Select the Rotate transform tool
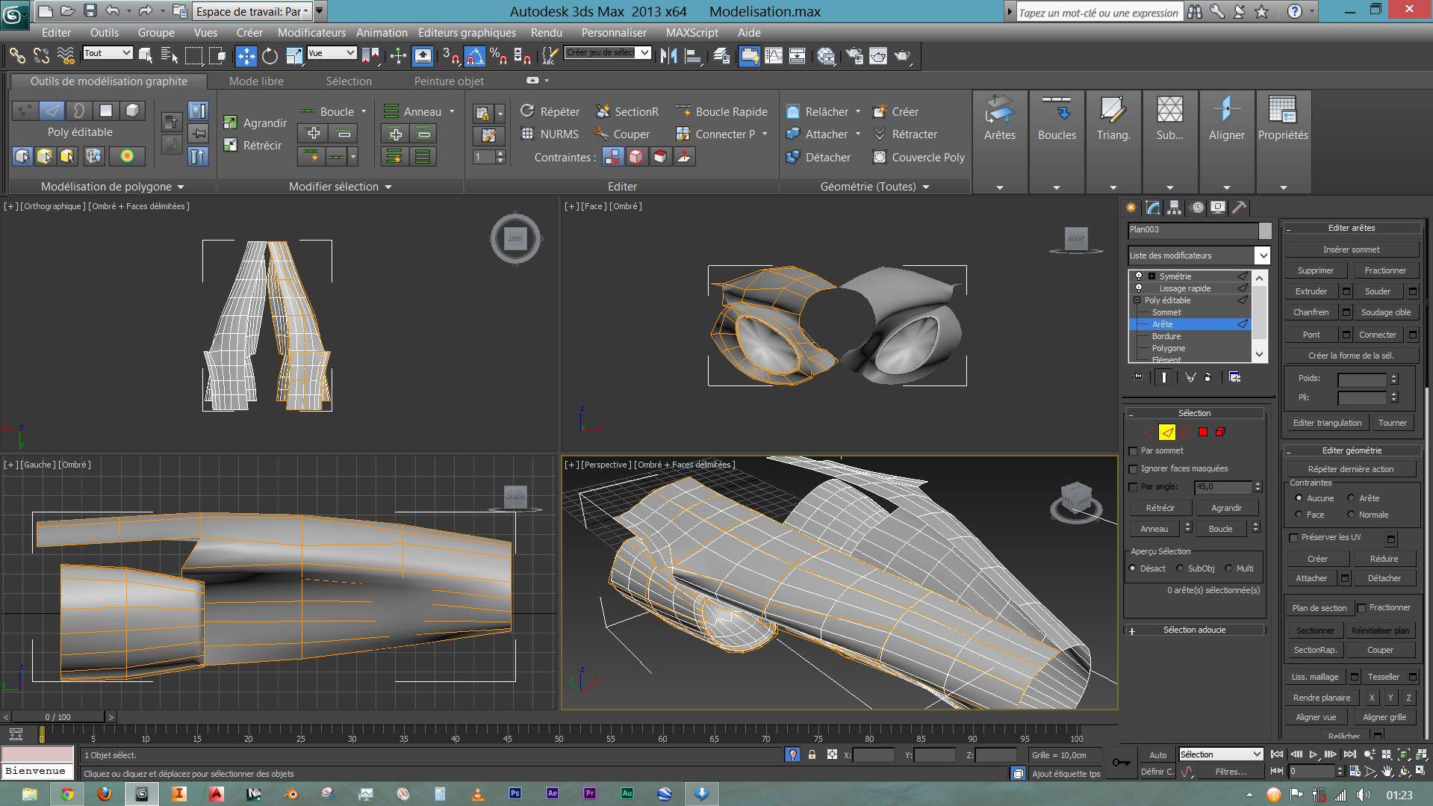 [270, 56]
